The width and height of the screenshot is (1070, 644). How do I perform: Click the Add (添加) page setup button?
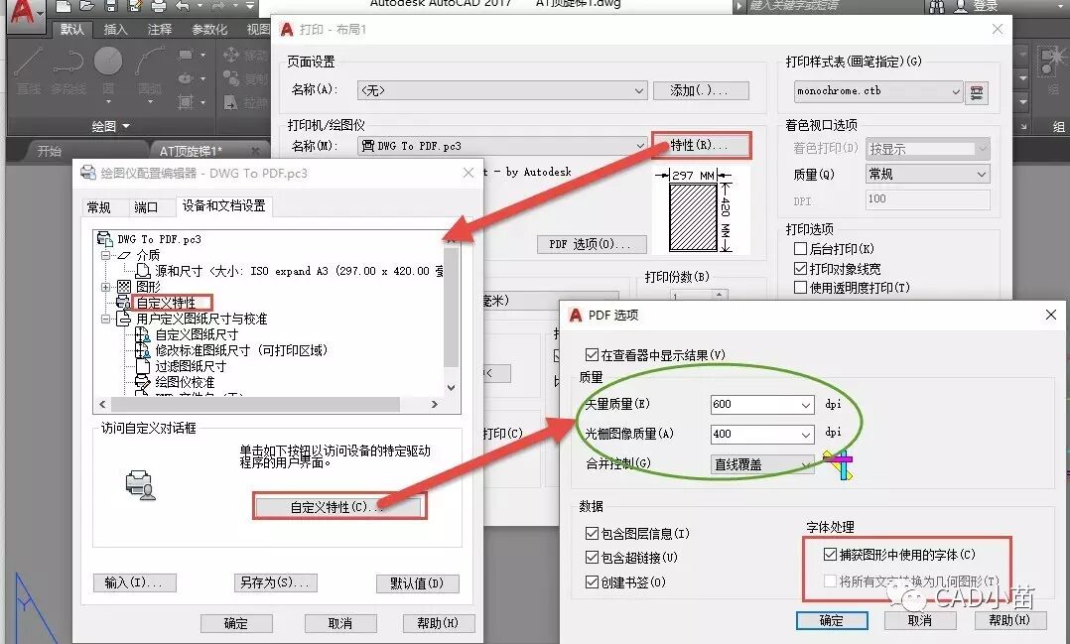700,90
